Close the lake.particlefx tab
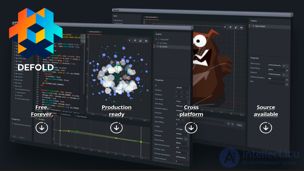 pos(101,32)
